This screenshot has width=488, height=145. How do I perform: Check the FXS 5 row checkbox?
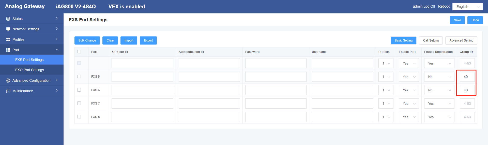coord(79,76)
